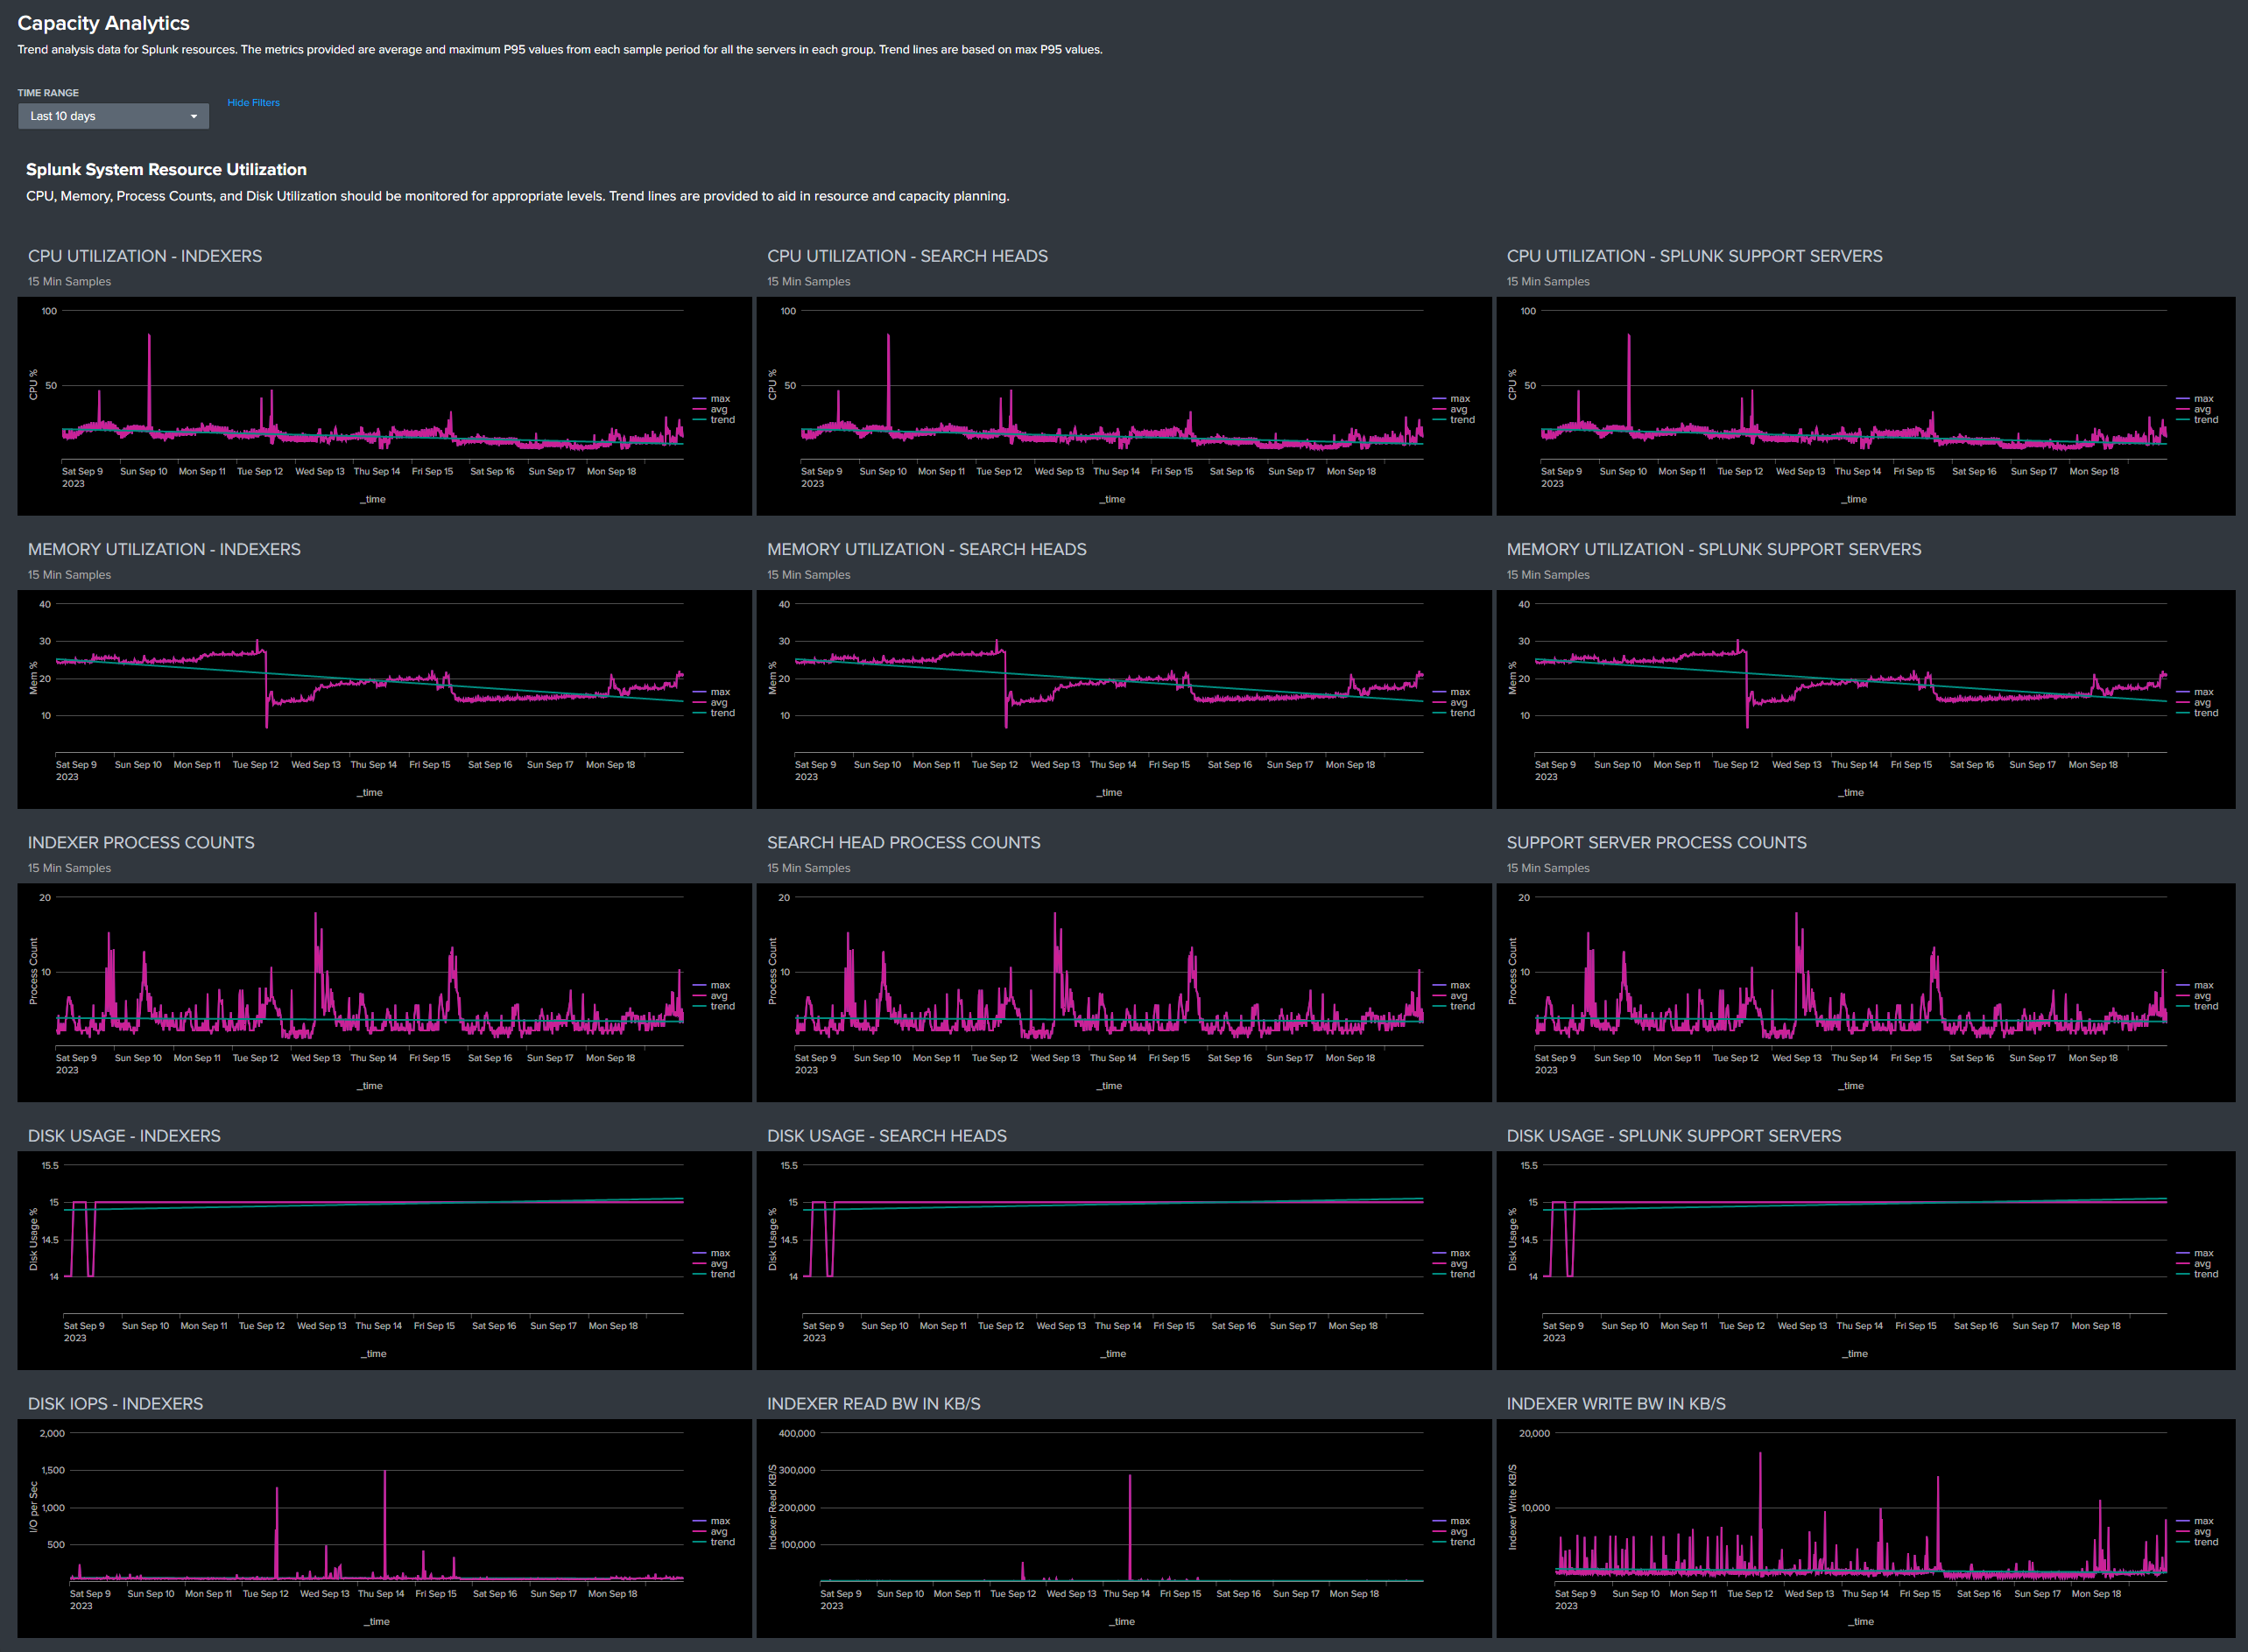Click the SUPPORT SERVER PROCESS COUNTS panel title

(1657, 843)
